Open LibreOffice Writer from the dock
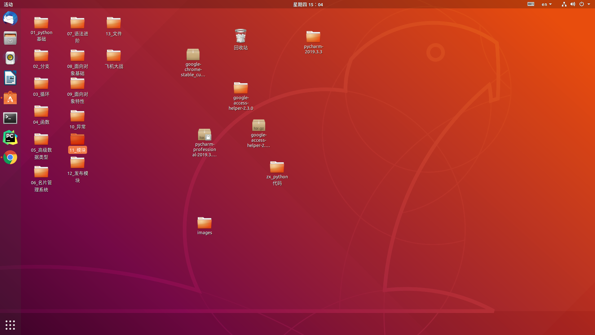 (10, 78)
